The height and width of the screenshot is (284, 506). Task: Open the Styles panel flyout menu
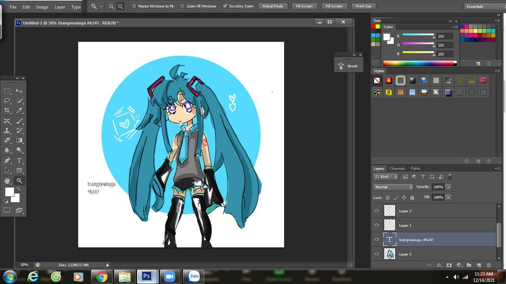496,71
